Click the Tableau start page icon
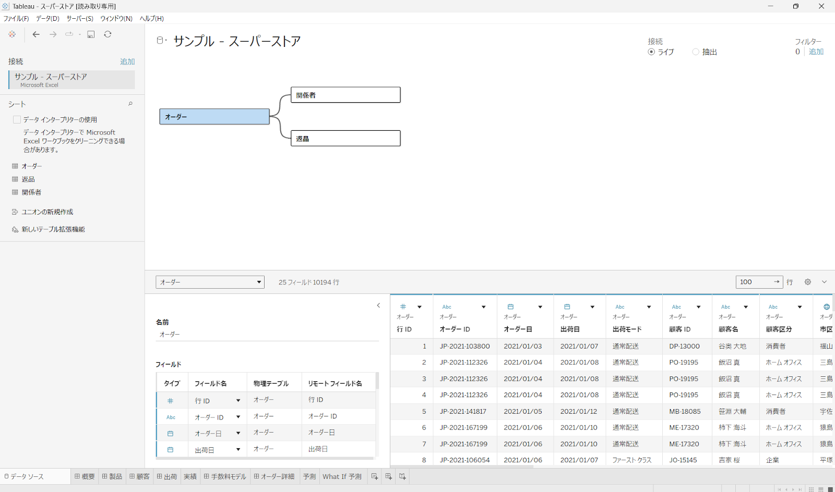The image size is (835, 492). [12, 34]
